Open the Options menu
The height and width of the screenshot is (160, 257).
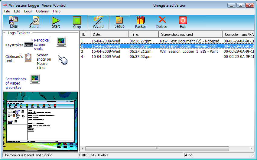(42, 11)
